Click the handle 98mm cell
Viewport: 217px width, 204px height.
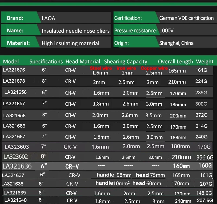(114, 175)
